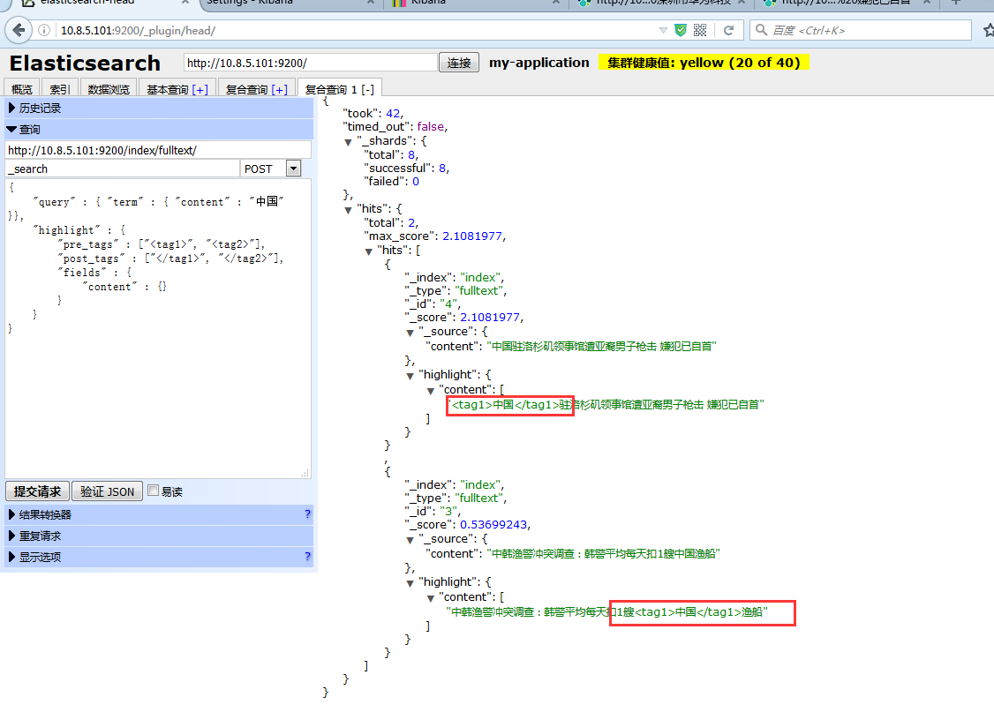Screen dimensions: 994x712
Task: Focus the query base URL field
Action: (159, 150)
